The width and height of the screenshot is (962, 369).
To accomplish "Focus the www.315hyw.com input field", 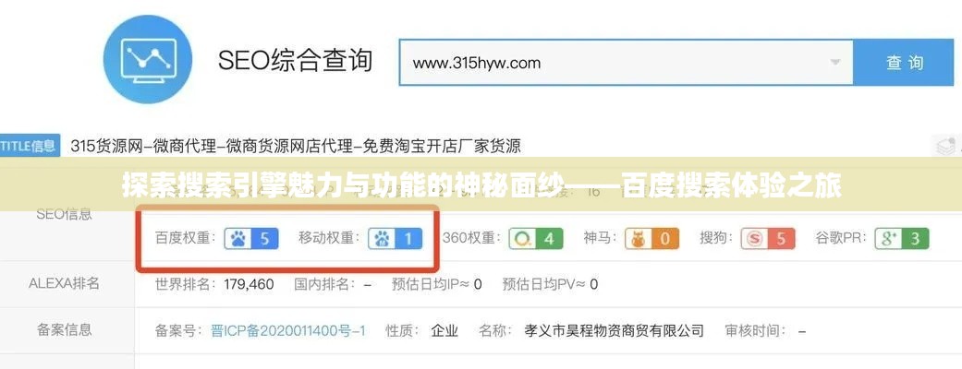I will pos(627,62).
